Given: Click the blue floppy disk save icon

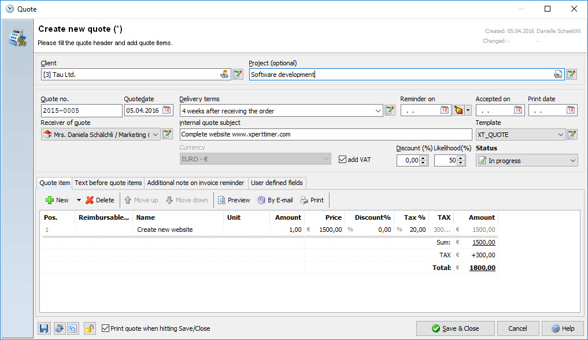Looking at the screenshot, I should [44, 328].
